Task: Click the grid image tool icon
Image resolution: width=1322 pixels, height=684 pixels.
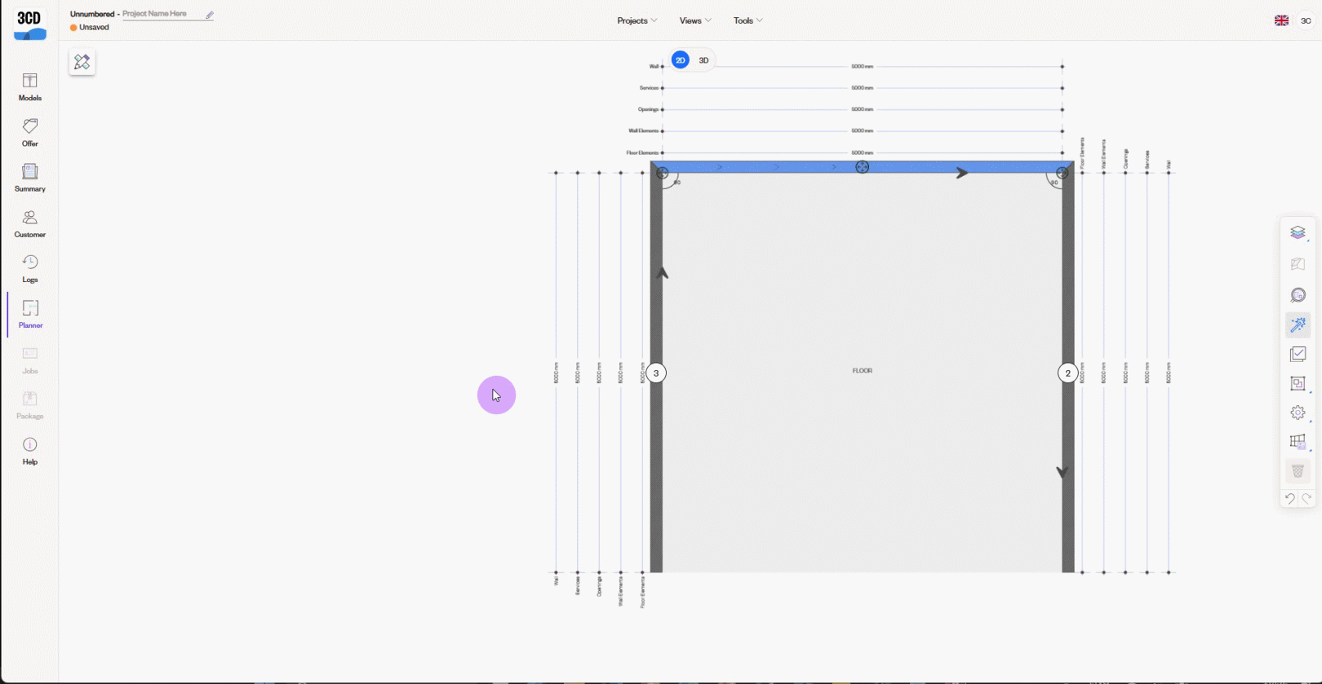Action: [x=1298, y=442]
